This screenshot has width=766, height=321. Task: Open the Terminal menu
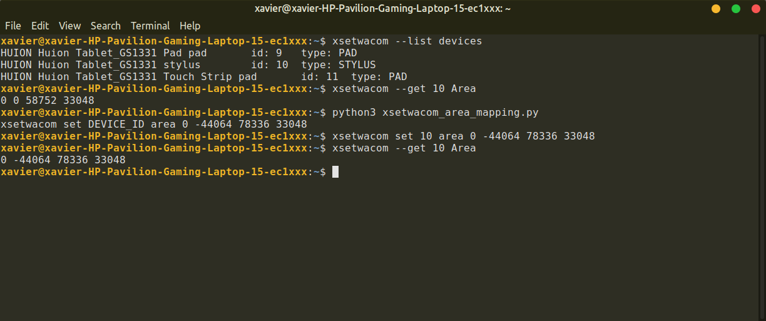pos(150,26)
